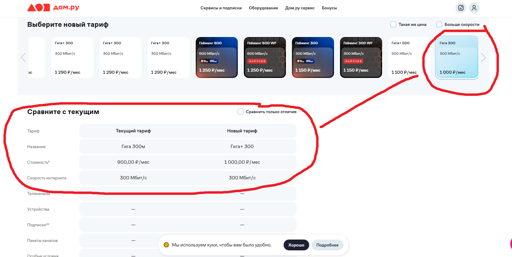Select the Гейминг 600 tariff card
512x257 pixels.
pos(216,57)
